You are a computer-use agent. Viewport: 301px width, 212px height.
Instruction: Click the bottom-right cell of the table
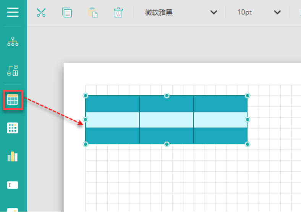[x=220, y=136]
